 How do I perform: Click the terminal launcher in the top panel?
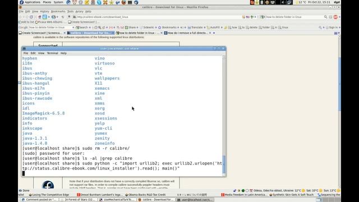pos(130,2)
